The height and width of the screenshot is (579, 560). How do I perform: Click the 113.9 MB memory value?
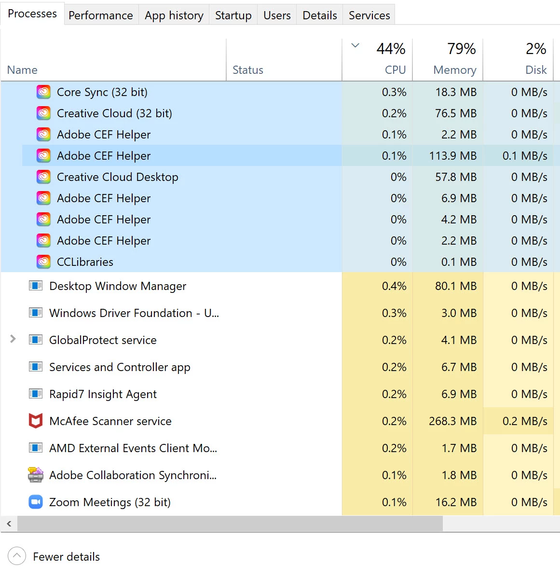452,156
